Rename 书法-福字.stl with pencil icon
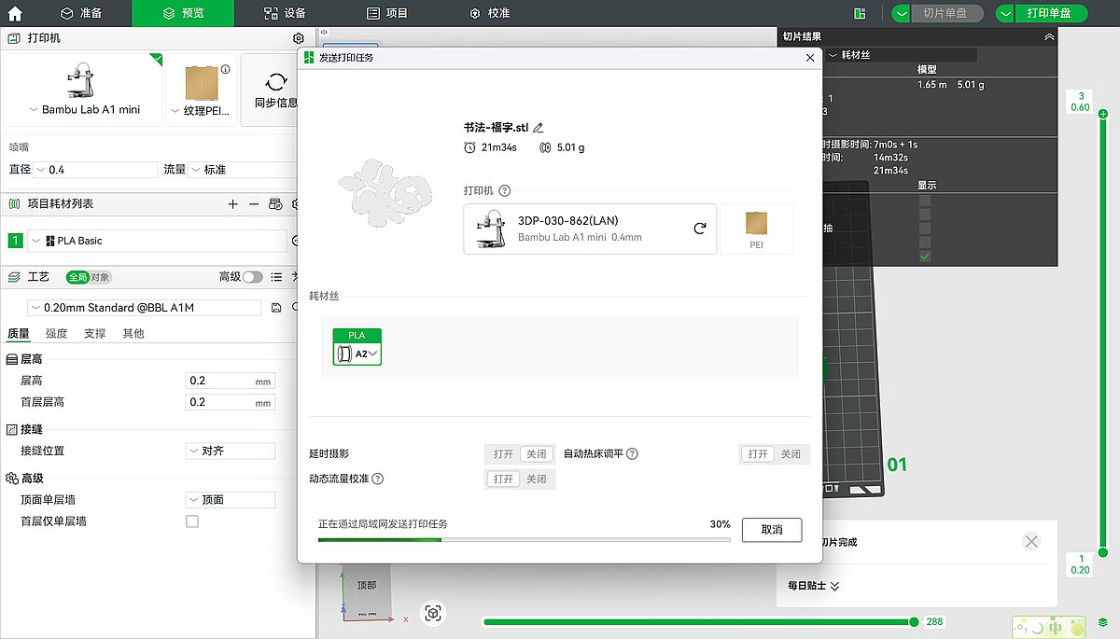Viewport: 1120px width, 639px height. [x=538, y=128]
